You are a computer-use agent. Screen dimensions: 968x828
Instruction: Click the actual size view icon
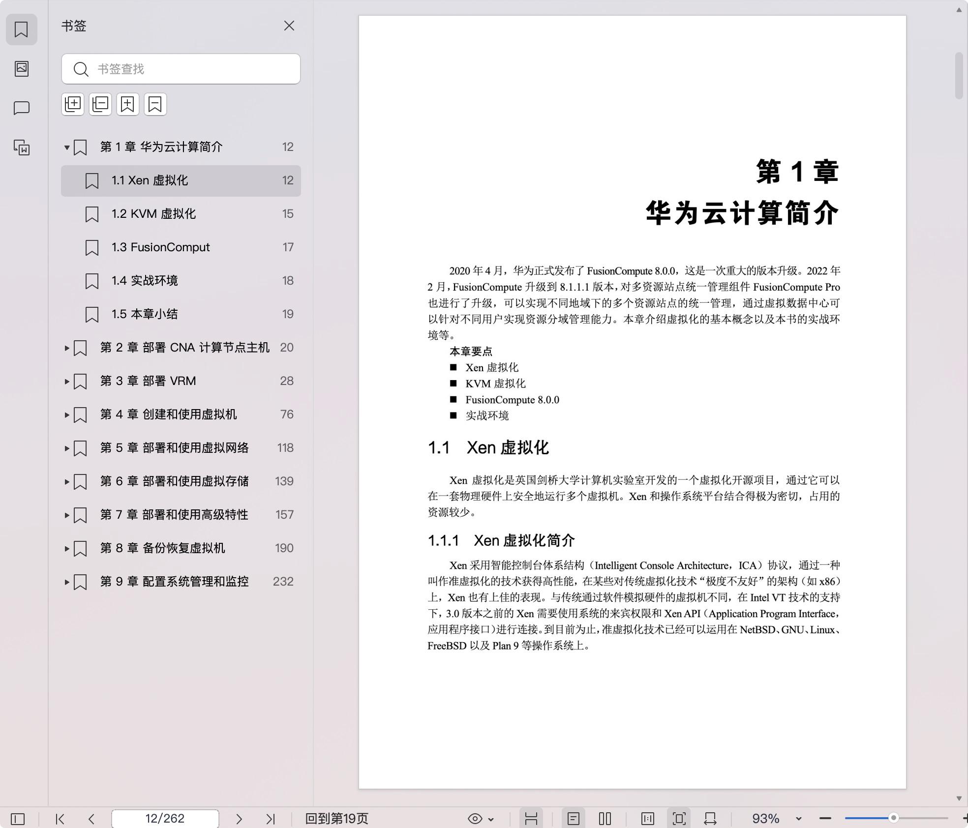(x=648, y=819)
